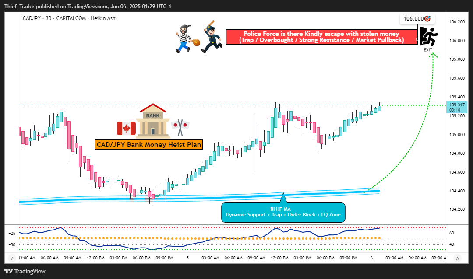This screenshot has width=473, height=279.
Task: Click the current price label 105.317
Action: [457, 107]
